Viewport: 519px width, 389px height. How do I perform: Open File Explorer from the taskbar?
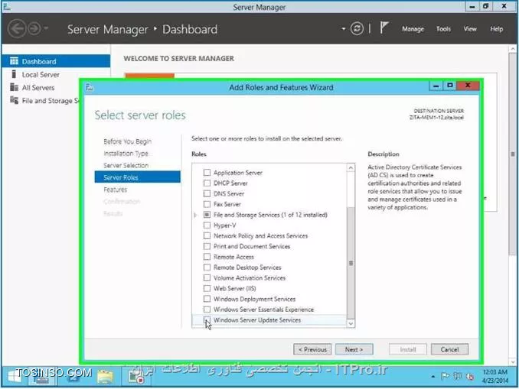105,377
